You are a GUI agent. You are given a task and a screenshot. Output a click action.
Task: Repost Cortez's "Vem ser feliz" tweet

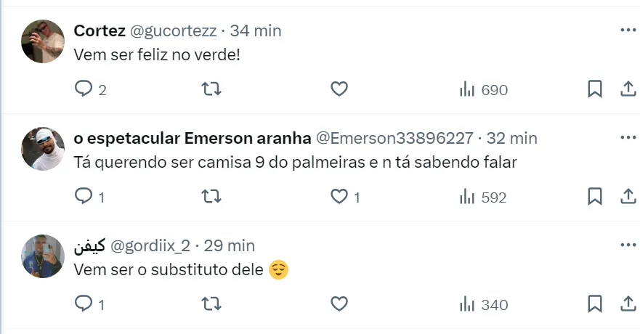point(211,89)
